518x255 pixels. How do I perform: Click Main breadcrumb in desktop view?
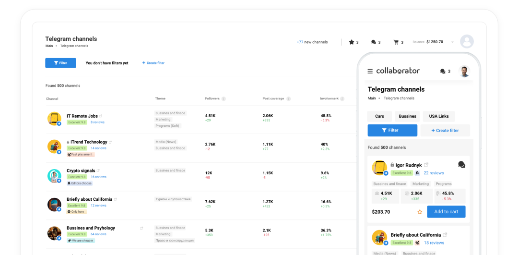pos(49,46)
